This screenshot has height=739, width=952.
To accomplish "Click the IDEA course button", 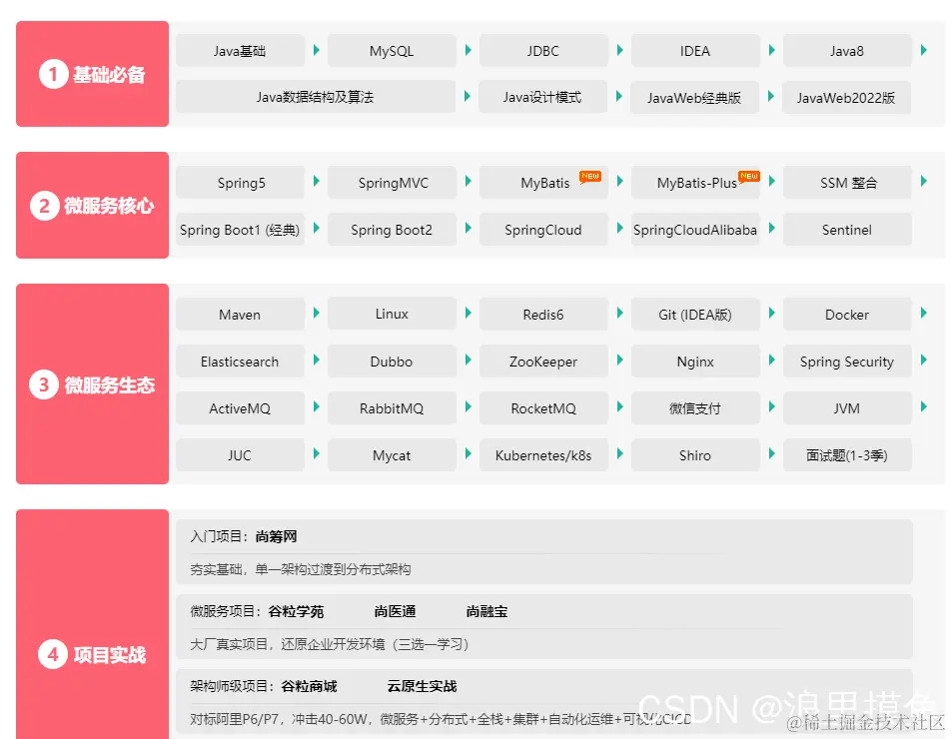I will (x=695, y=51).
